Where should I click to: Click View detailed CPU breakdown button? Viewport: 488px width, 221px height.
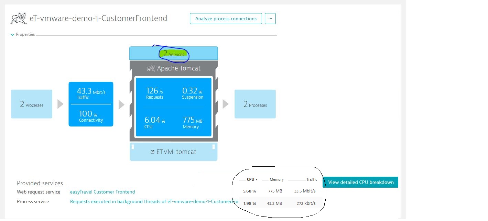(360, 182)
